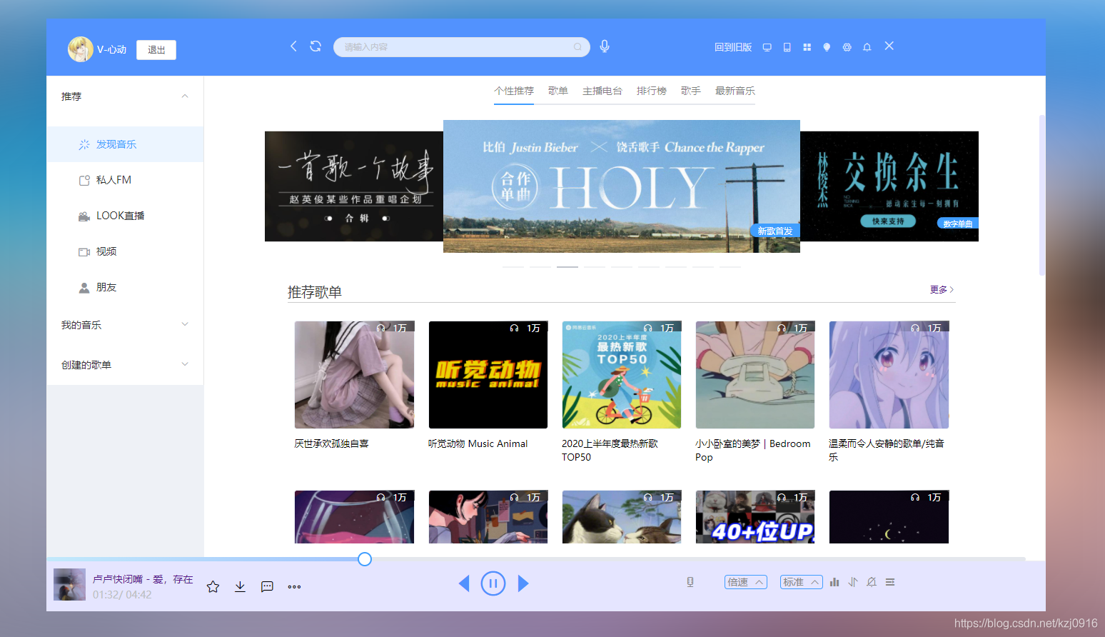The height and width of the screenshot is (637, 1105).
Task: Open the 小小卧室的美梦 Bedroom Pop playlist cover
Action: 755,375
